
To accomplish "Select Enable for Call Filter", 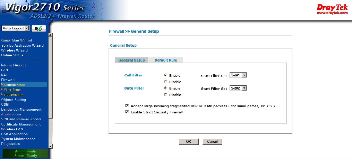I will coord(165,75).
